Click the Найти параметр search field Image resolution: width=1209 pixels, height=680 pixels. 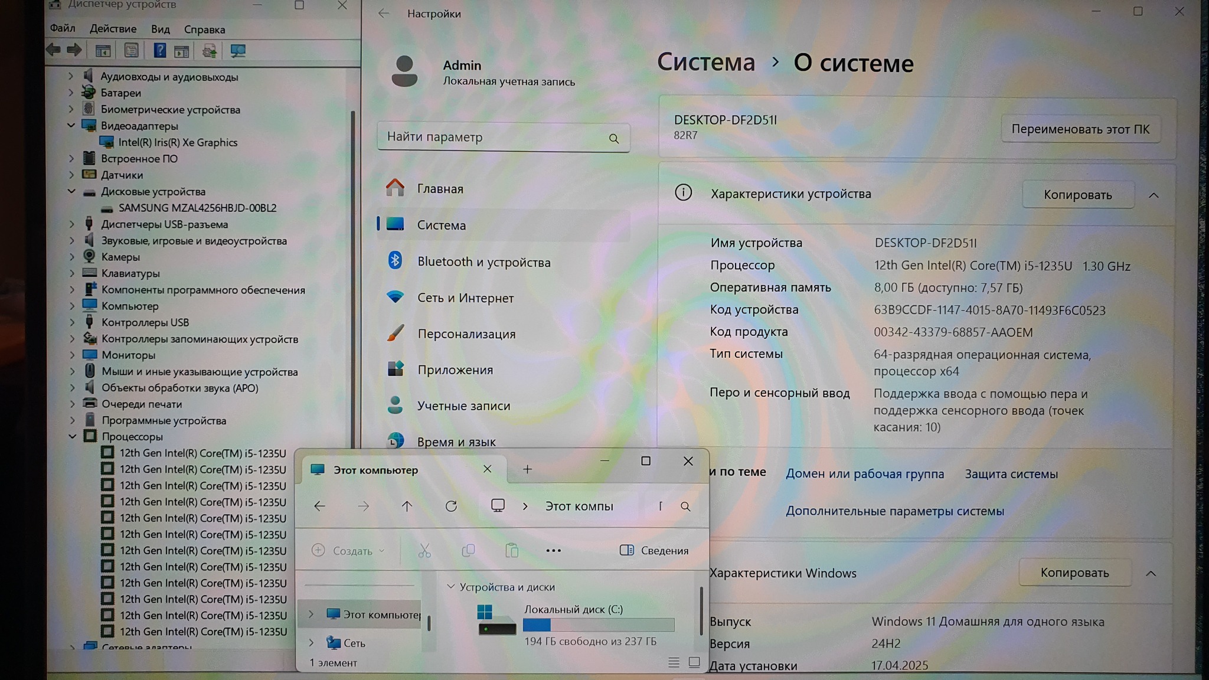pyautogui.click(x=490, y=137)
